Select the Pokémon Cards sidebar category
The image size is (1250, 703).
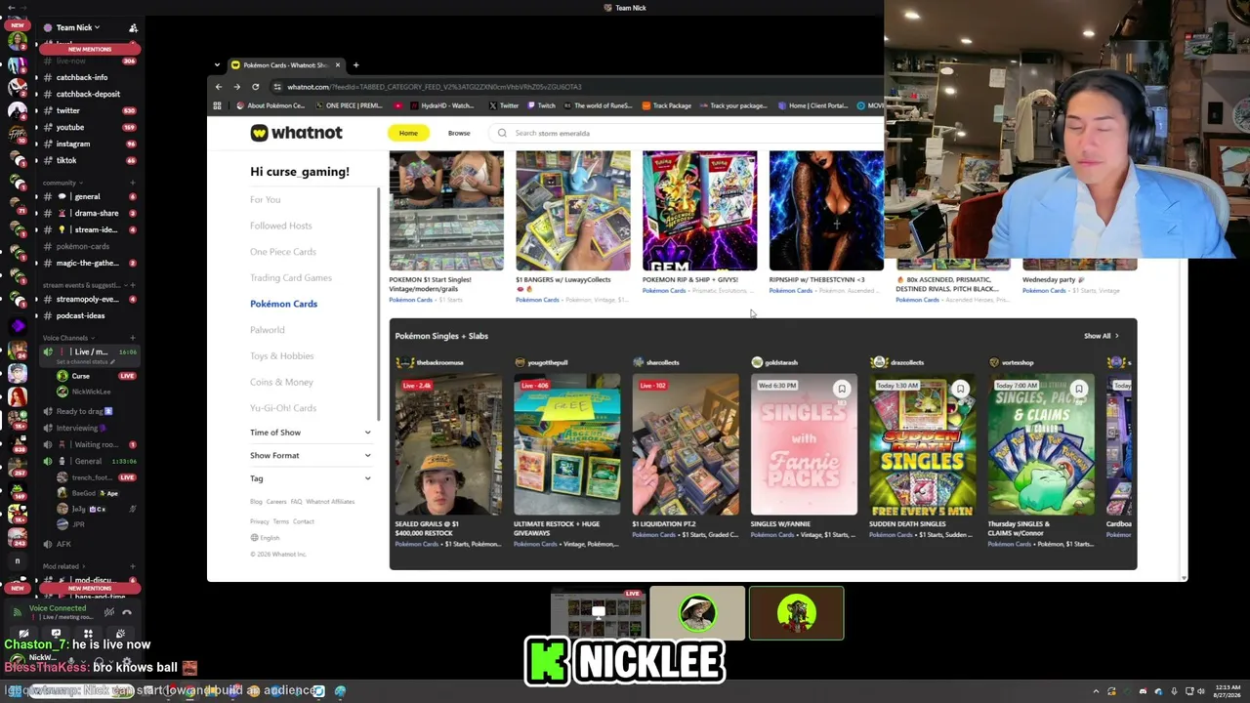pos(283,304)
